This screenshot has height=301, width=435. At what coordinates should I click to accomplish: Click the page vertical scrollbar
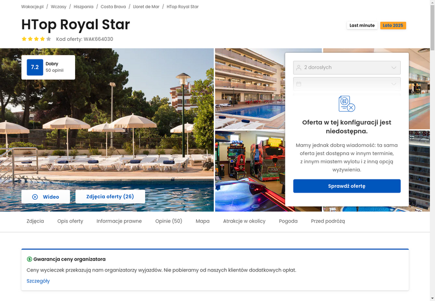coord(432,150)
